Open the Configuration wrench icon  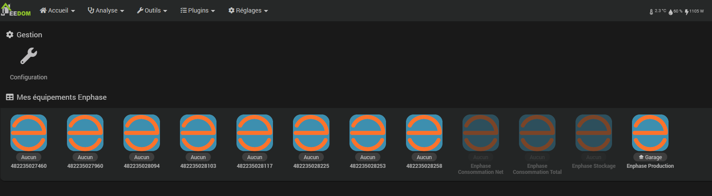29,56
